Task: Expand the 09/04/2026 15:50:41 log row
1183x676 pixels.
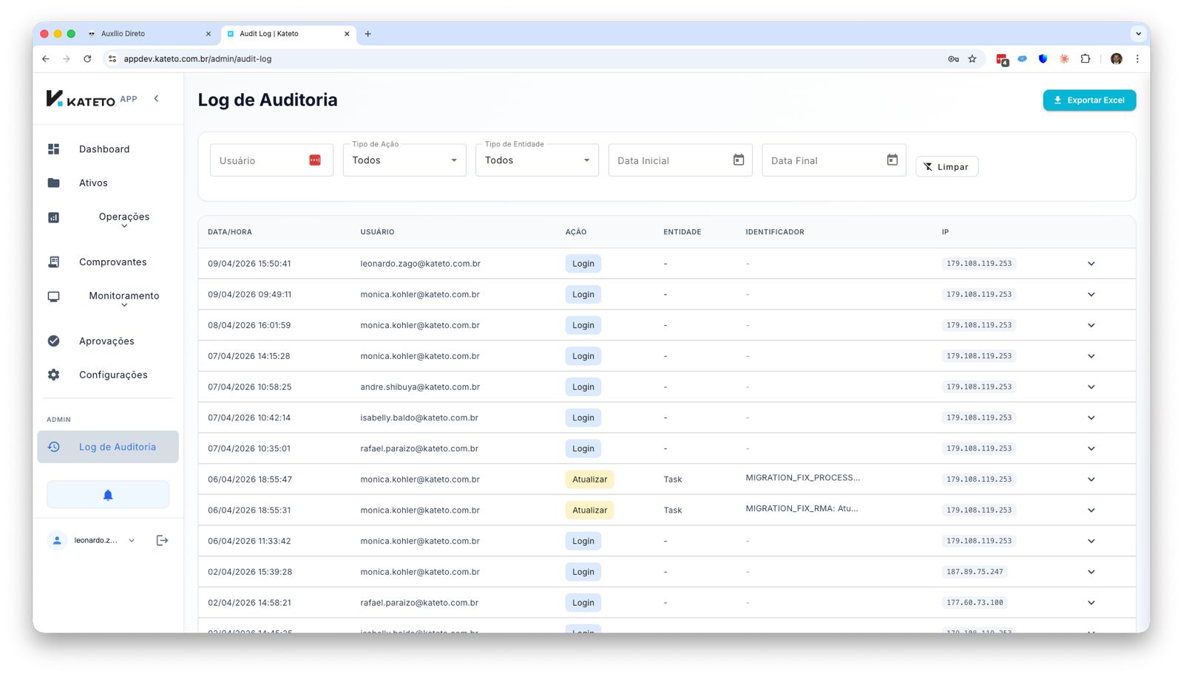Action: point(1091,264)
